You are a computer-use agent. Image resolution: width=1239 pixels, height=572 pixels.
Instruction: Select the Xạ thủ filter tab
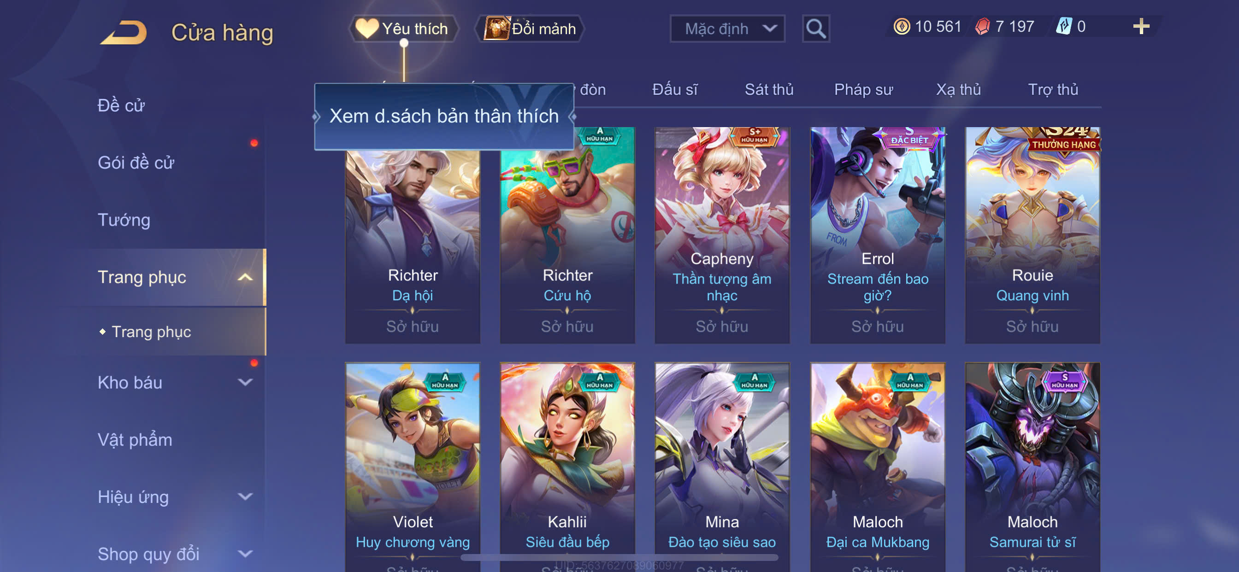click(x=958, y=89)
